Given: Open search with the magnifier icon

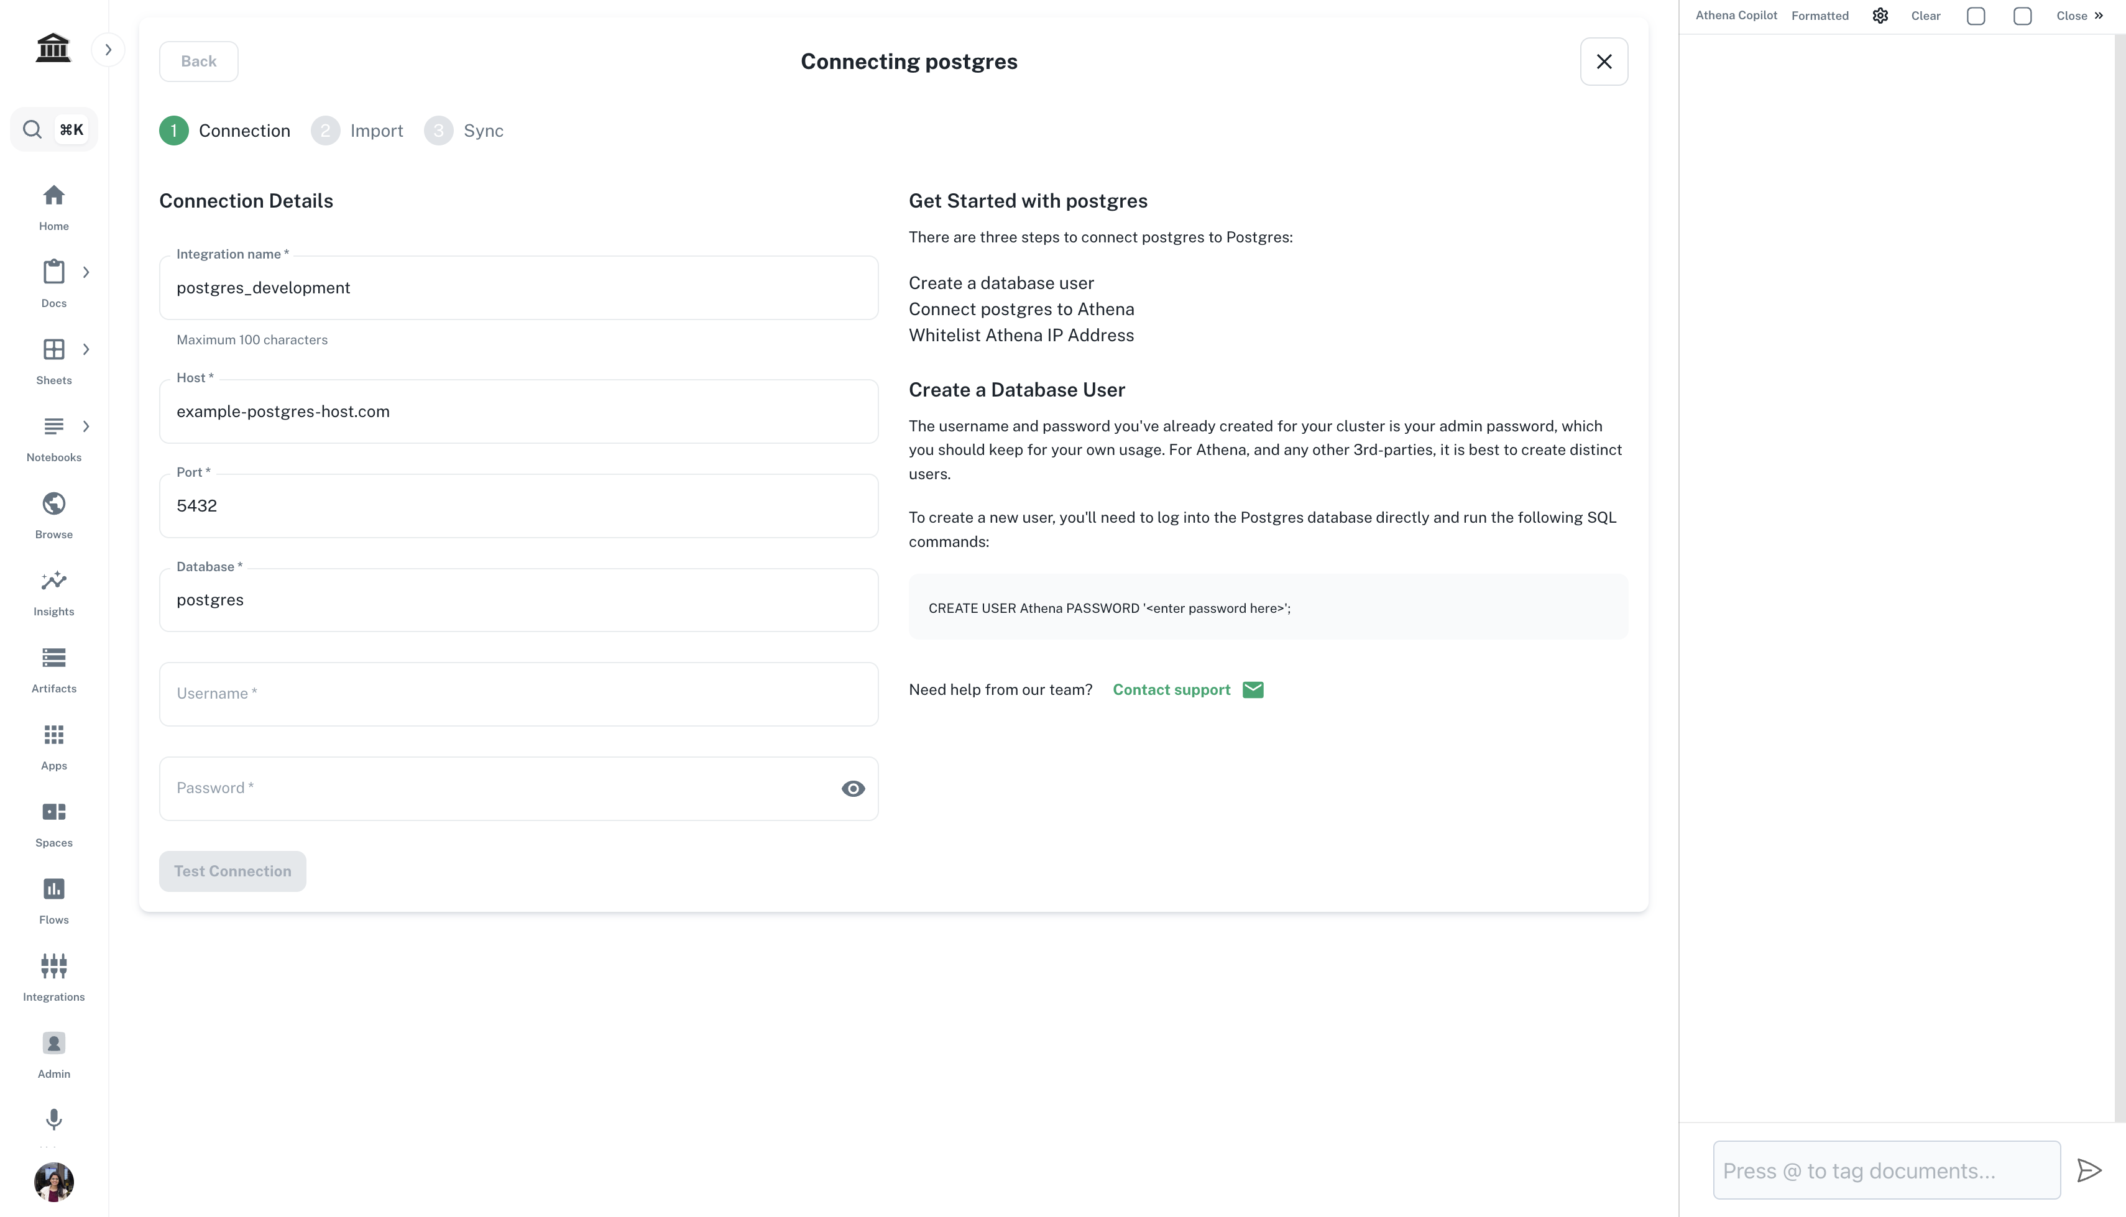Looking at the screenshot, I should 32,129.
